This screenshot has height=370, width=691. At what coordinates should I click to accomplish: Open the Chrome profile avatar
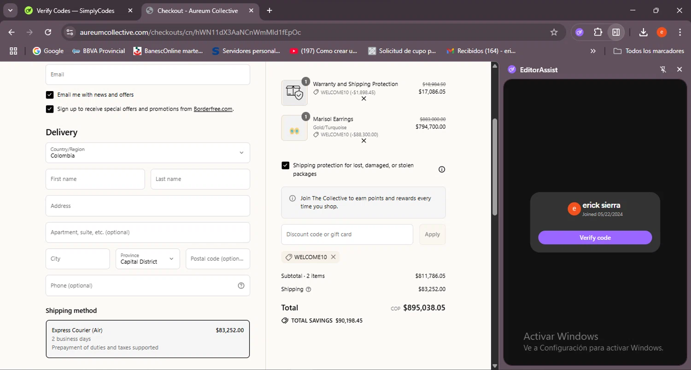click(x=662, y=32)
